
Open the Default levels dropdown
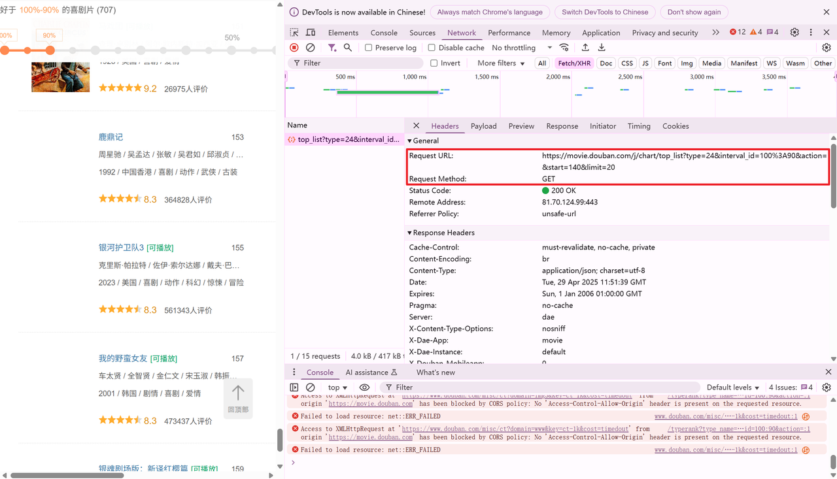pos(733,388)
